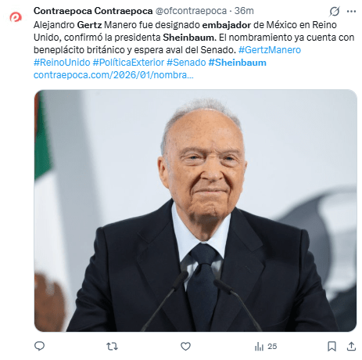
Task: Open the 36m timestamp link
Action: (x=244, y=11)
